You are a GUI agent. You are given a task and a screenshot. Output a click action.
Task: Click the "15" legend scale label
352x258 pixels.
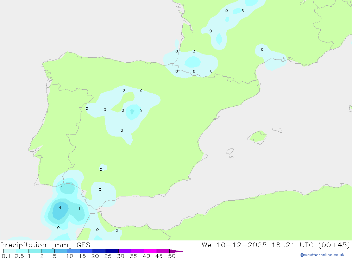coord(82,256)
